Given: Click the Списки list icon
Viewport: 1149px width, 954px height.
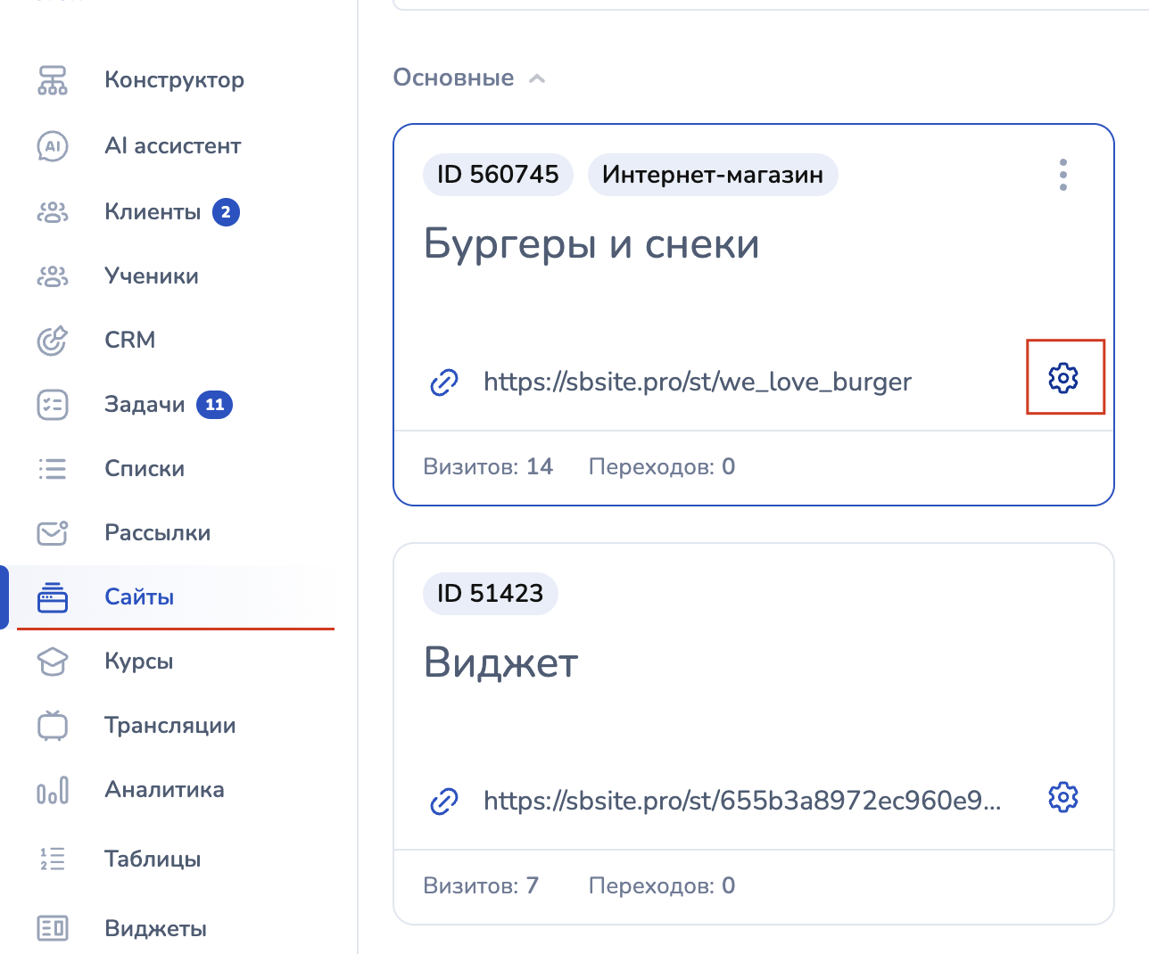Looking at the screenshot, I should tap(53, 469).
